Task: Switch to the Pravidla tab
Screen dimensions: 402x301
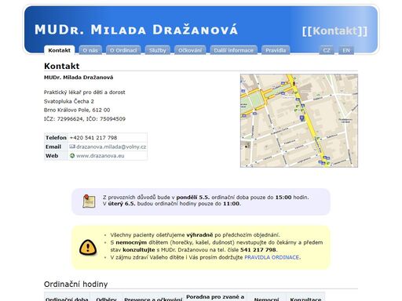Action: click(x=276, y=50)
